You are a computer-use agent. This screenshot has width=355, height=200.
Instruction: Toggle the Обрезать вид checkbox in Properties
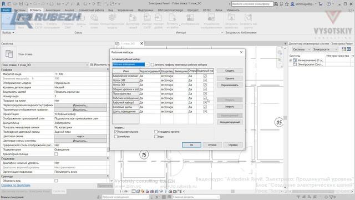pyautogui.click(x=56, y=181)
